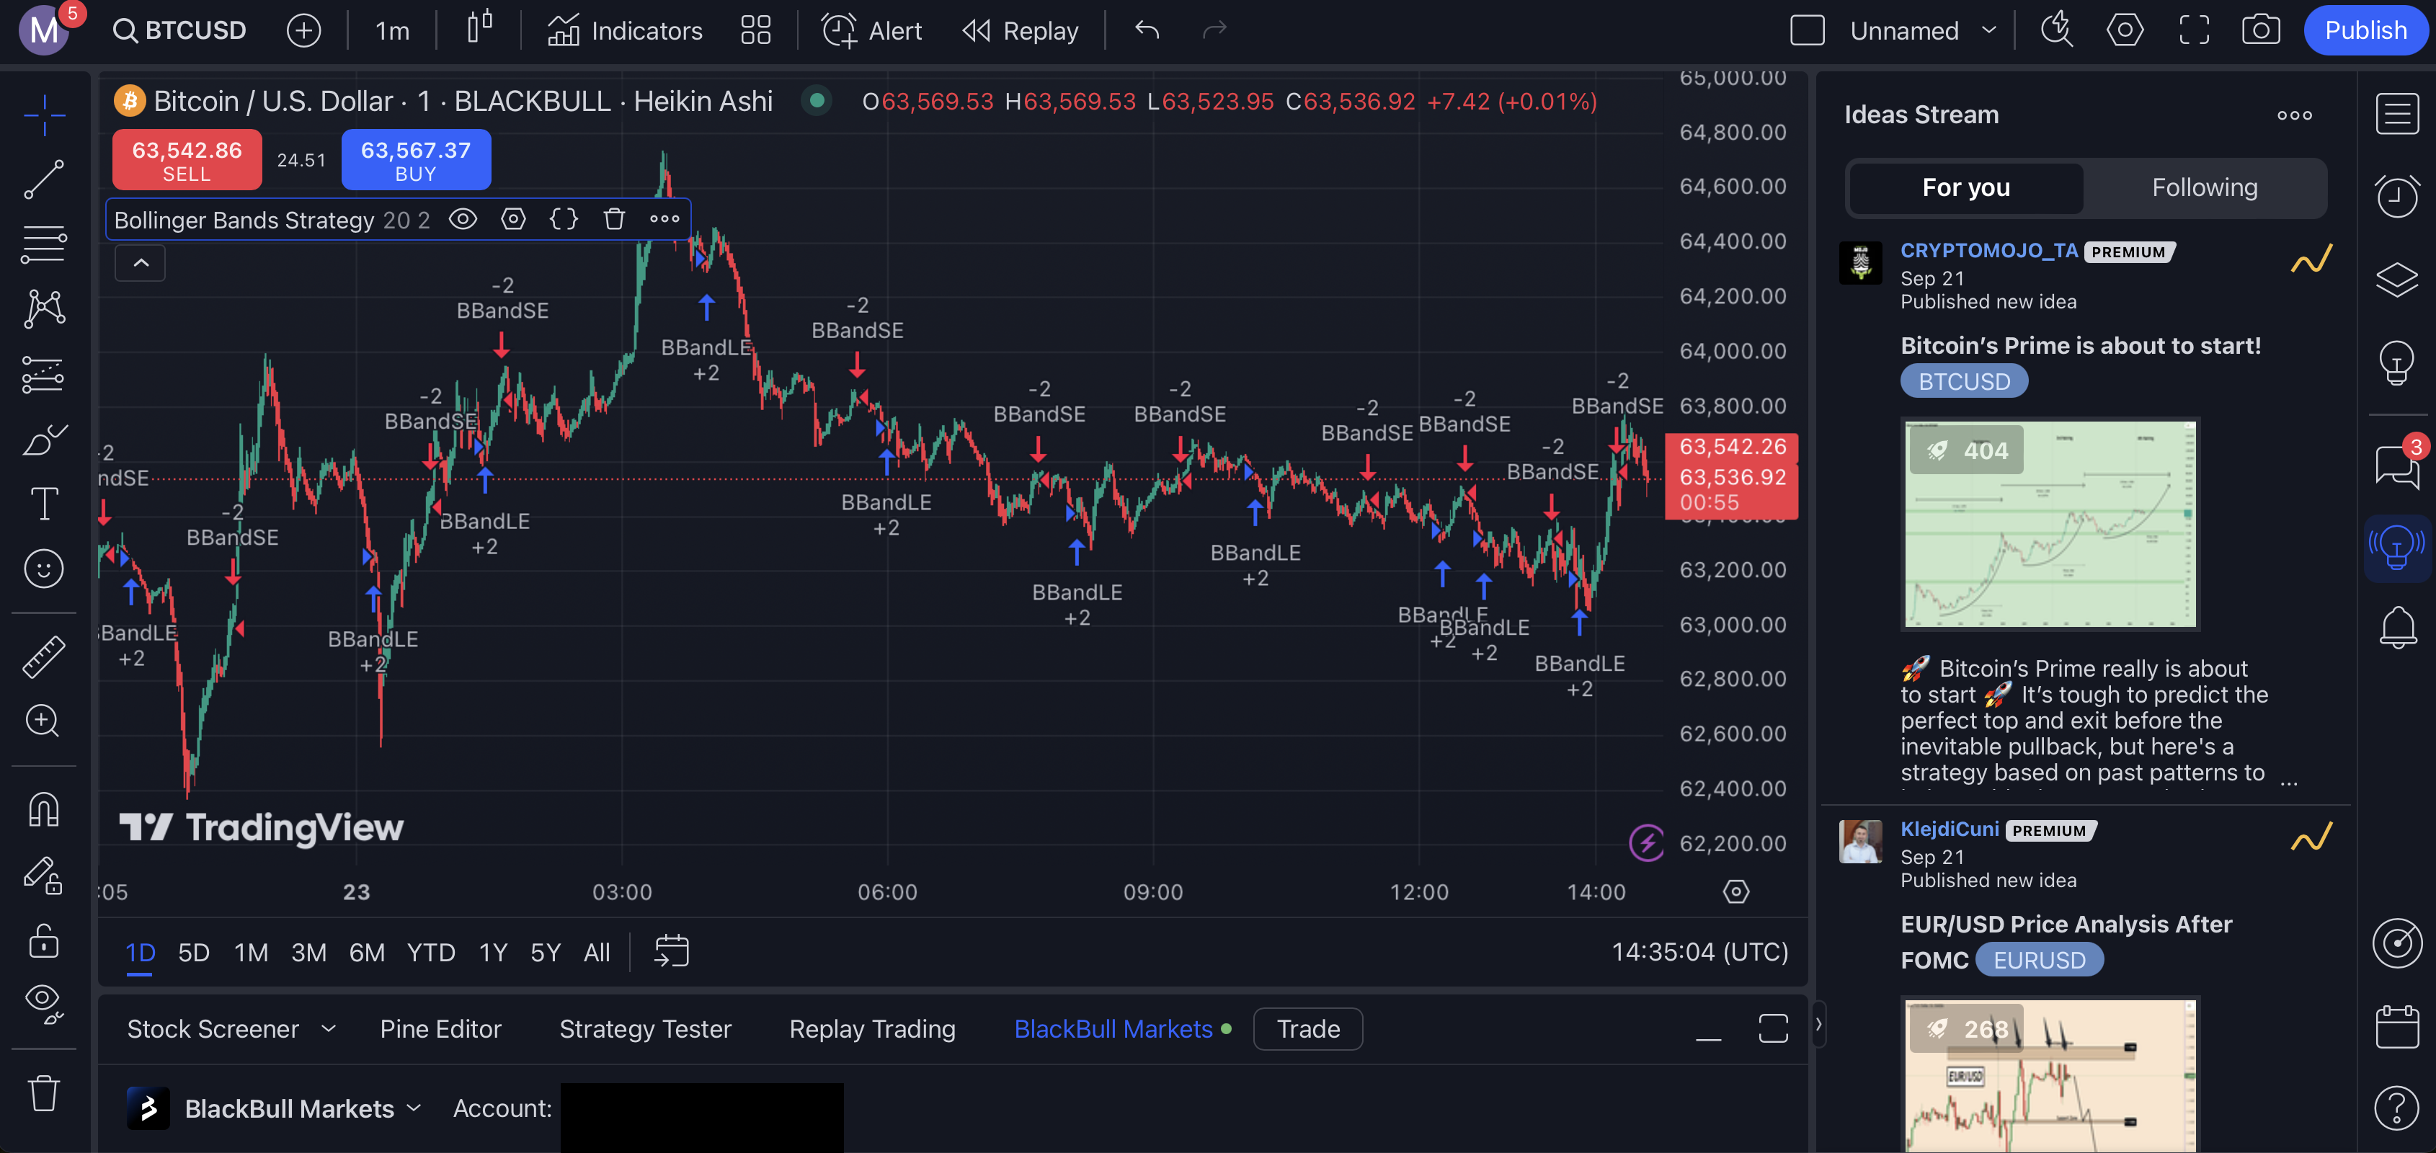Screen dimensions: 2436x1153
Task: Select the crosshair cursor tool
Action: pos(43,115)
